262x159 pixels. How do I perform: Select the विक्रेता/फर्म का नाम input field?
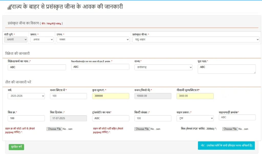coord(37,67)
